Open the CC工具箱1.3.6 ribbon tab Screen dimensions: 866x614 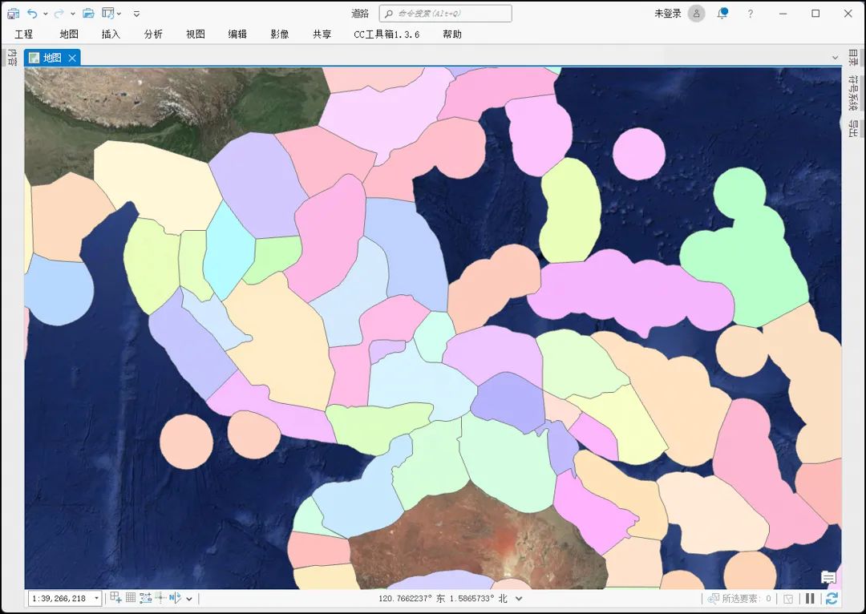point(386,34)
